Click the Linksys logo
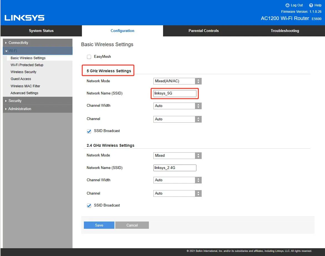The width and height of the screenshot is (325, 256). [x=25, y=18]
